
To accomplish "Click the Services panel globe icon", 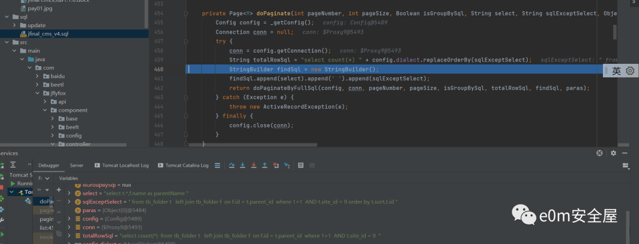I will pos(599,154).
